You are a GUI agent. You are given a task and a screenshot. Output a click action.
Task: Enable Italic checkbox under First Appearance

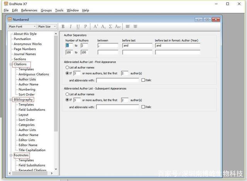click(x=143, y=80)
